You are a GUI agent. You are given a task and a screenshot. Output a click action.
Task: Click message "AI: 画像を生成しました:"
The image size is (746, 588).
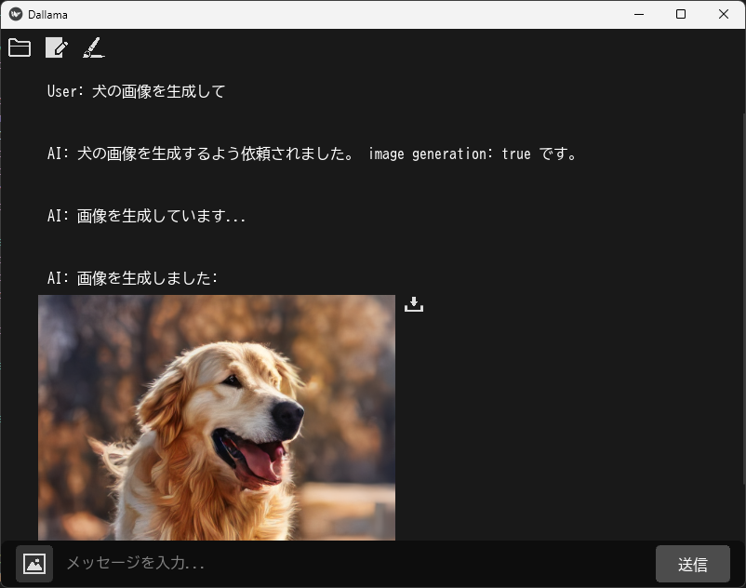coord(133,278)
